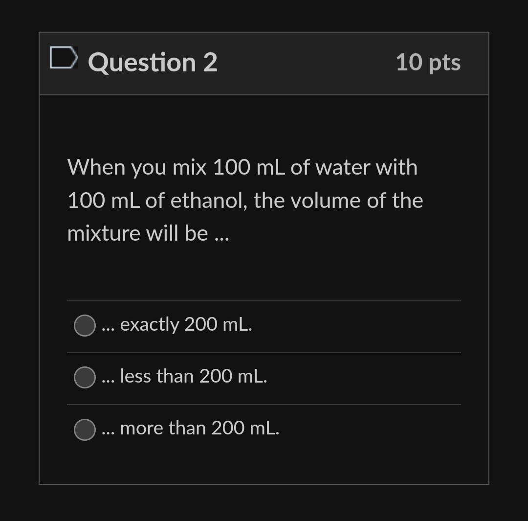
Task: Click the answer text 'exactly 200 mL.'
Action: [176, 324]
